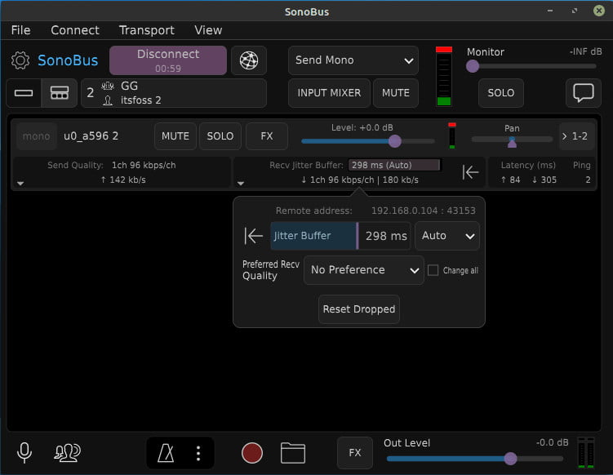Click the Pan slider
The image size is (613, 475).
[512, 140]
